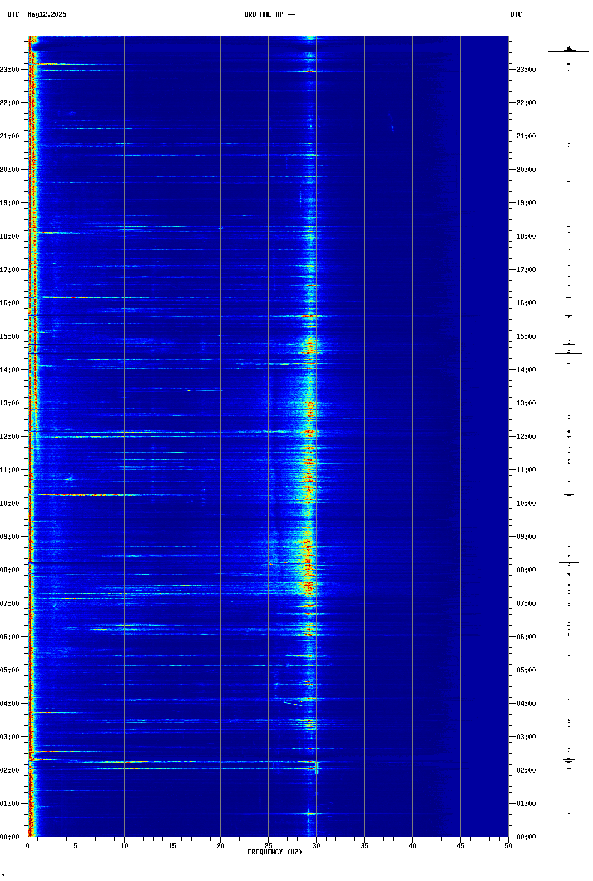
Task: Select the right-axis 17:00 time label
Action: (526, 270)
